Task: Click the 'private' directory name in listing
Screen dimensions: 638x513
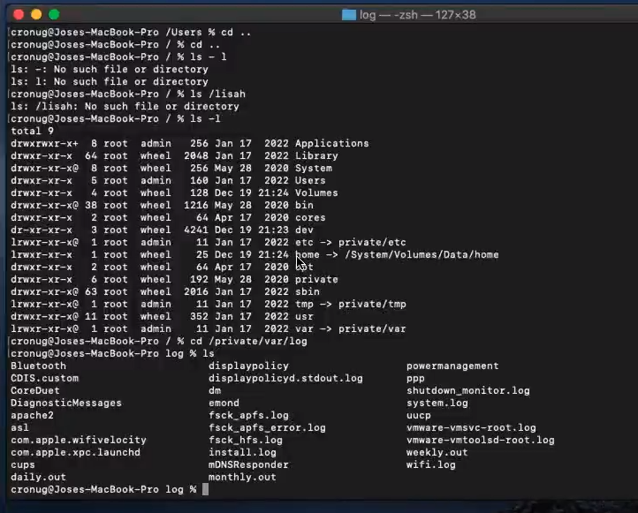Action: point(316,280)
